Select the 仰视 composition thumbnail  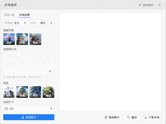35,92
